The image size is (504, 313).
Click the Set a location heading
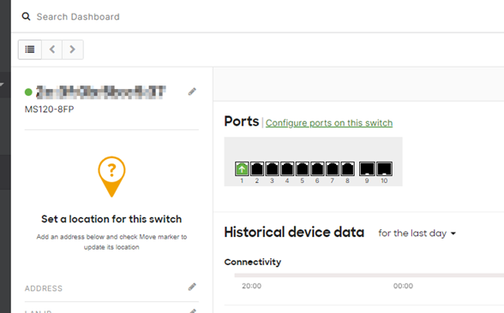(111, 219)
